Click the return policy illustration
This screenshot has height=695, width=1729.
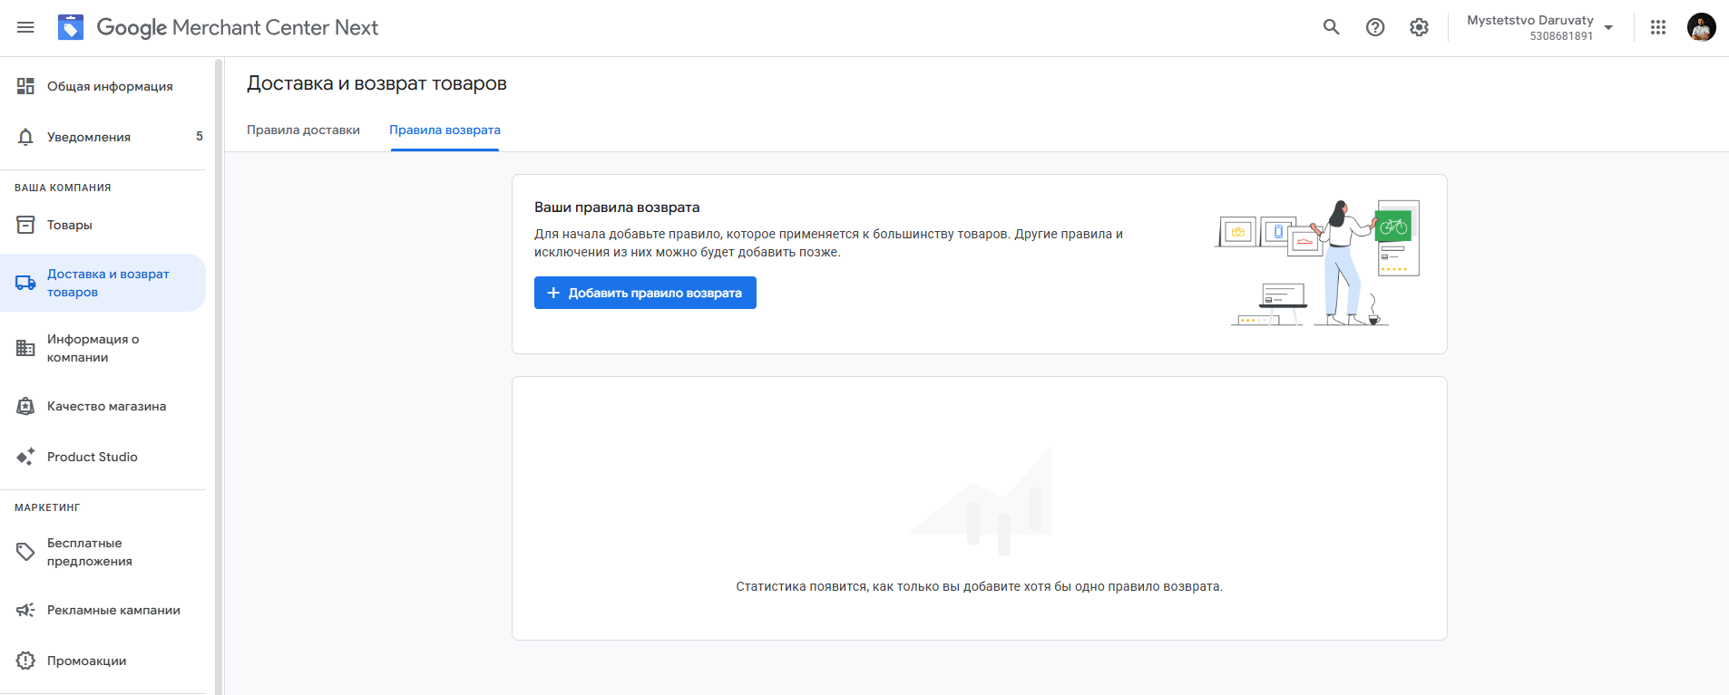[1317, 263]
